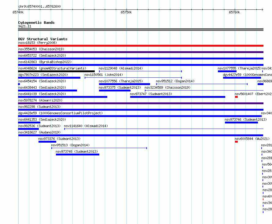Open nsv1077556 (Thareja2015) variant
This screenshot has height=224, width=272.
121,81
